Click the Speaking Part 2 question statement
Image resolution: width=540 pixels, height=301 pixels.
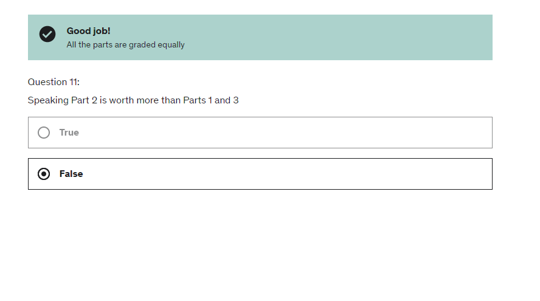click(133, 100)
